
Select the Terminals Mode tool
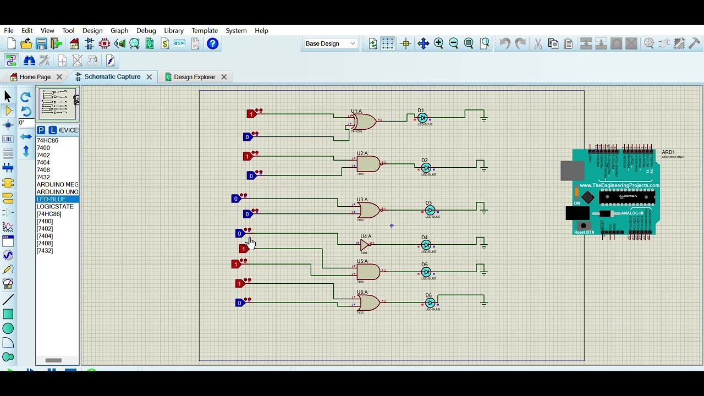coord(8,197)
